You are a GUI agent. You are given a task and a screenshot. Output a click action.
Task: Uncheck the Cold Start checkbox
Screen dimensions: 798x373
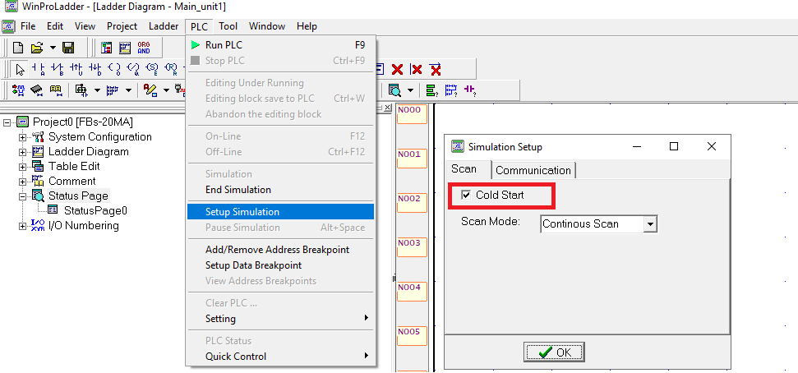coord(465,195)
